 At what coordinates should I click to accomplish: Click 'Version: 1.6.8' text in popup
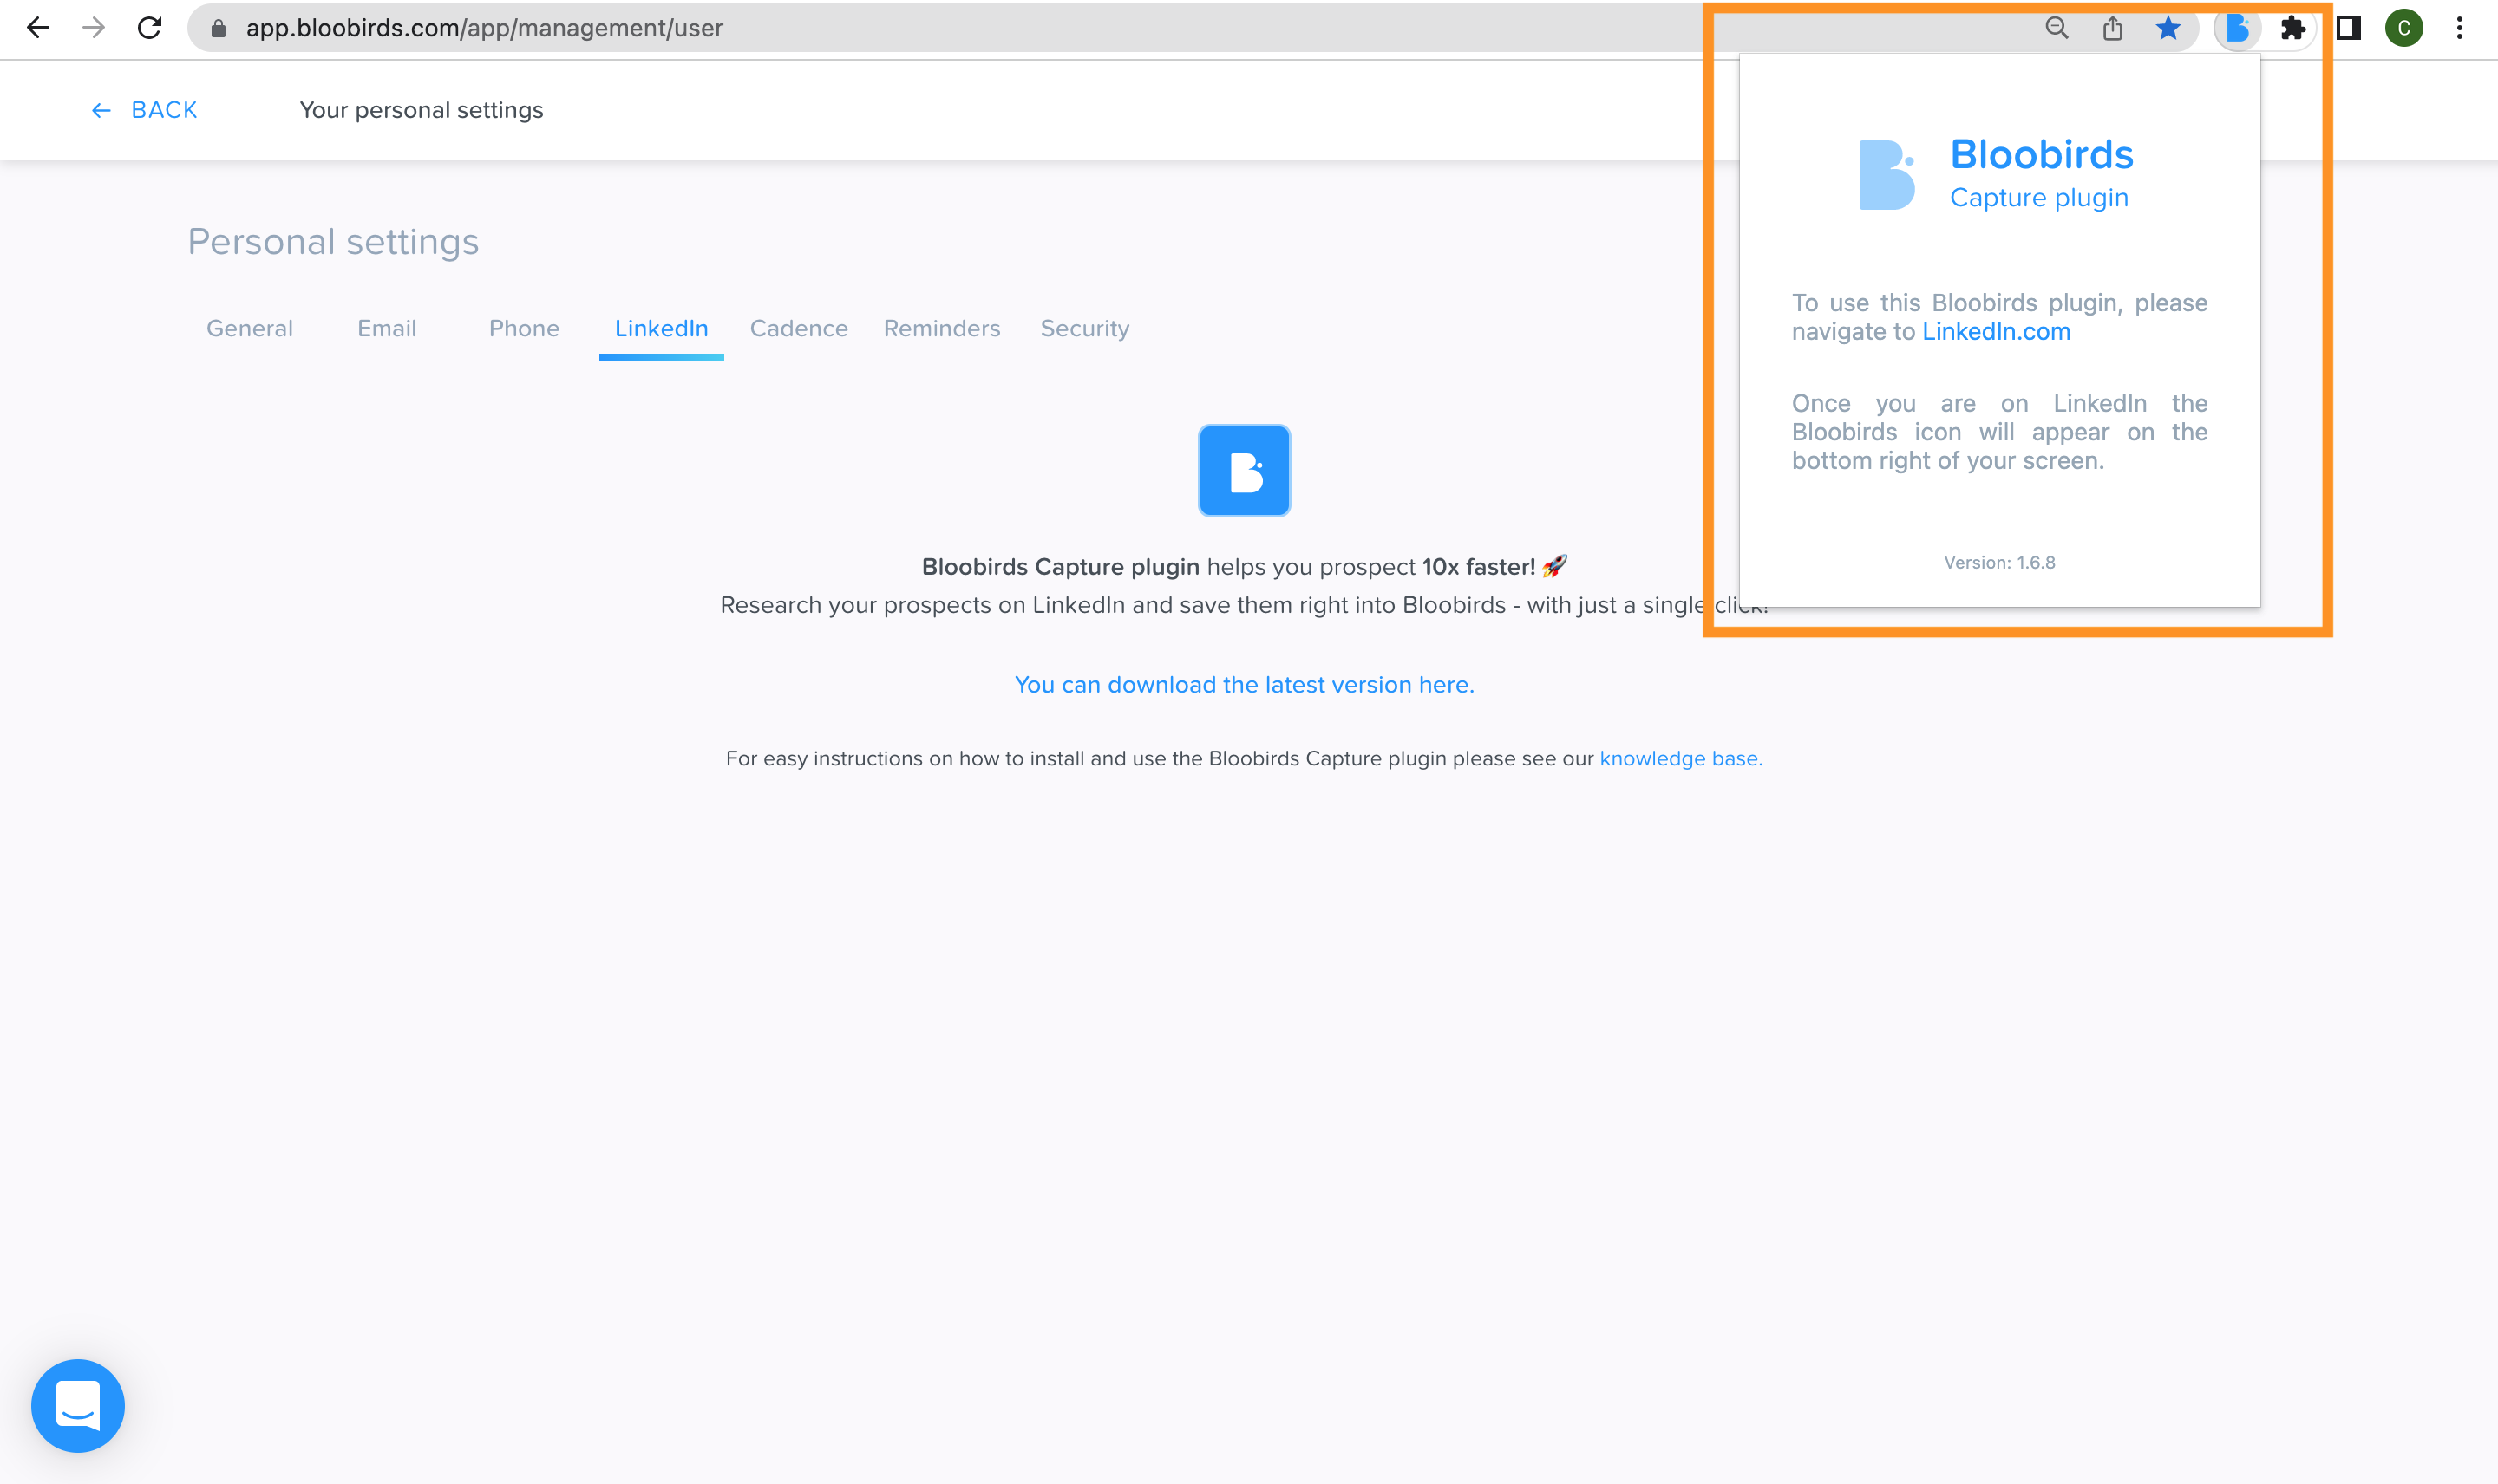click(x=1998, y=562)
